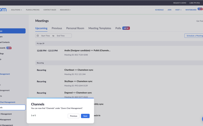Click the Whiteboard link in header
203x126 pixels.
pyautogui.click(x=191, y=10)
